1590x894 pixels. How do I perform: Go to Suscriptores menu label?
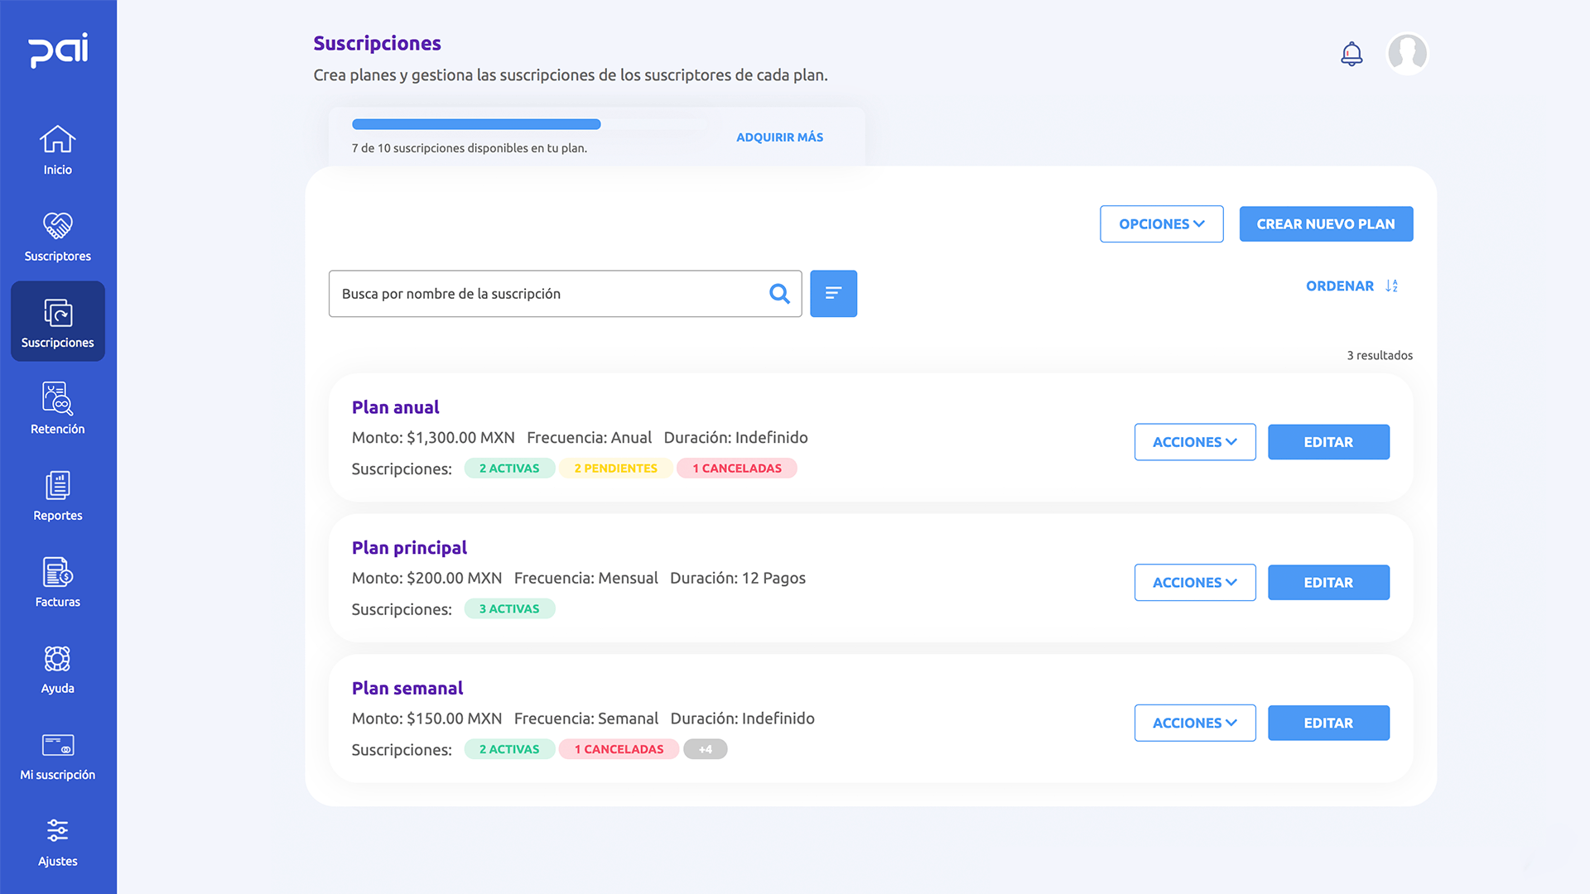(x=58, y=257)
